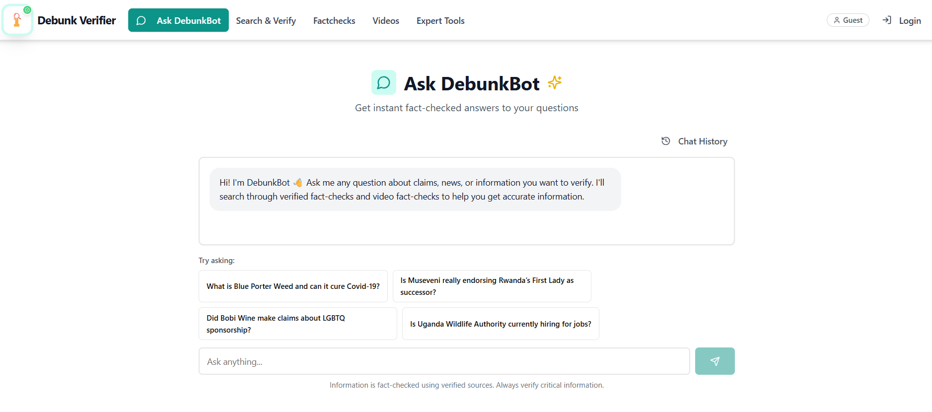The height and width of the screenshot is (412, 932).
Task: Focus the Ask anything input field
Action: tap(444, 361)
